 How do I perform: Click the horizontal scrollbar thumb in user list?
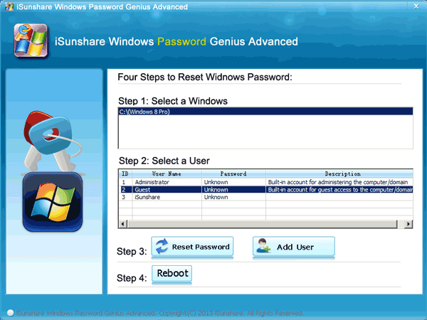pos(263,224)
